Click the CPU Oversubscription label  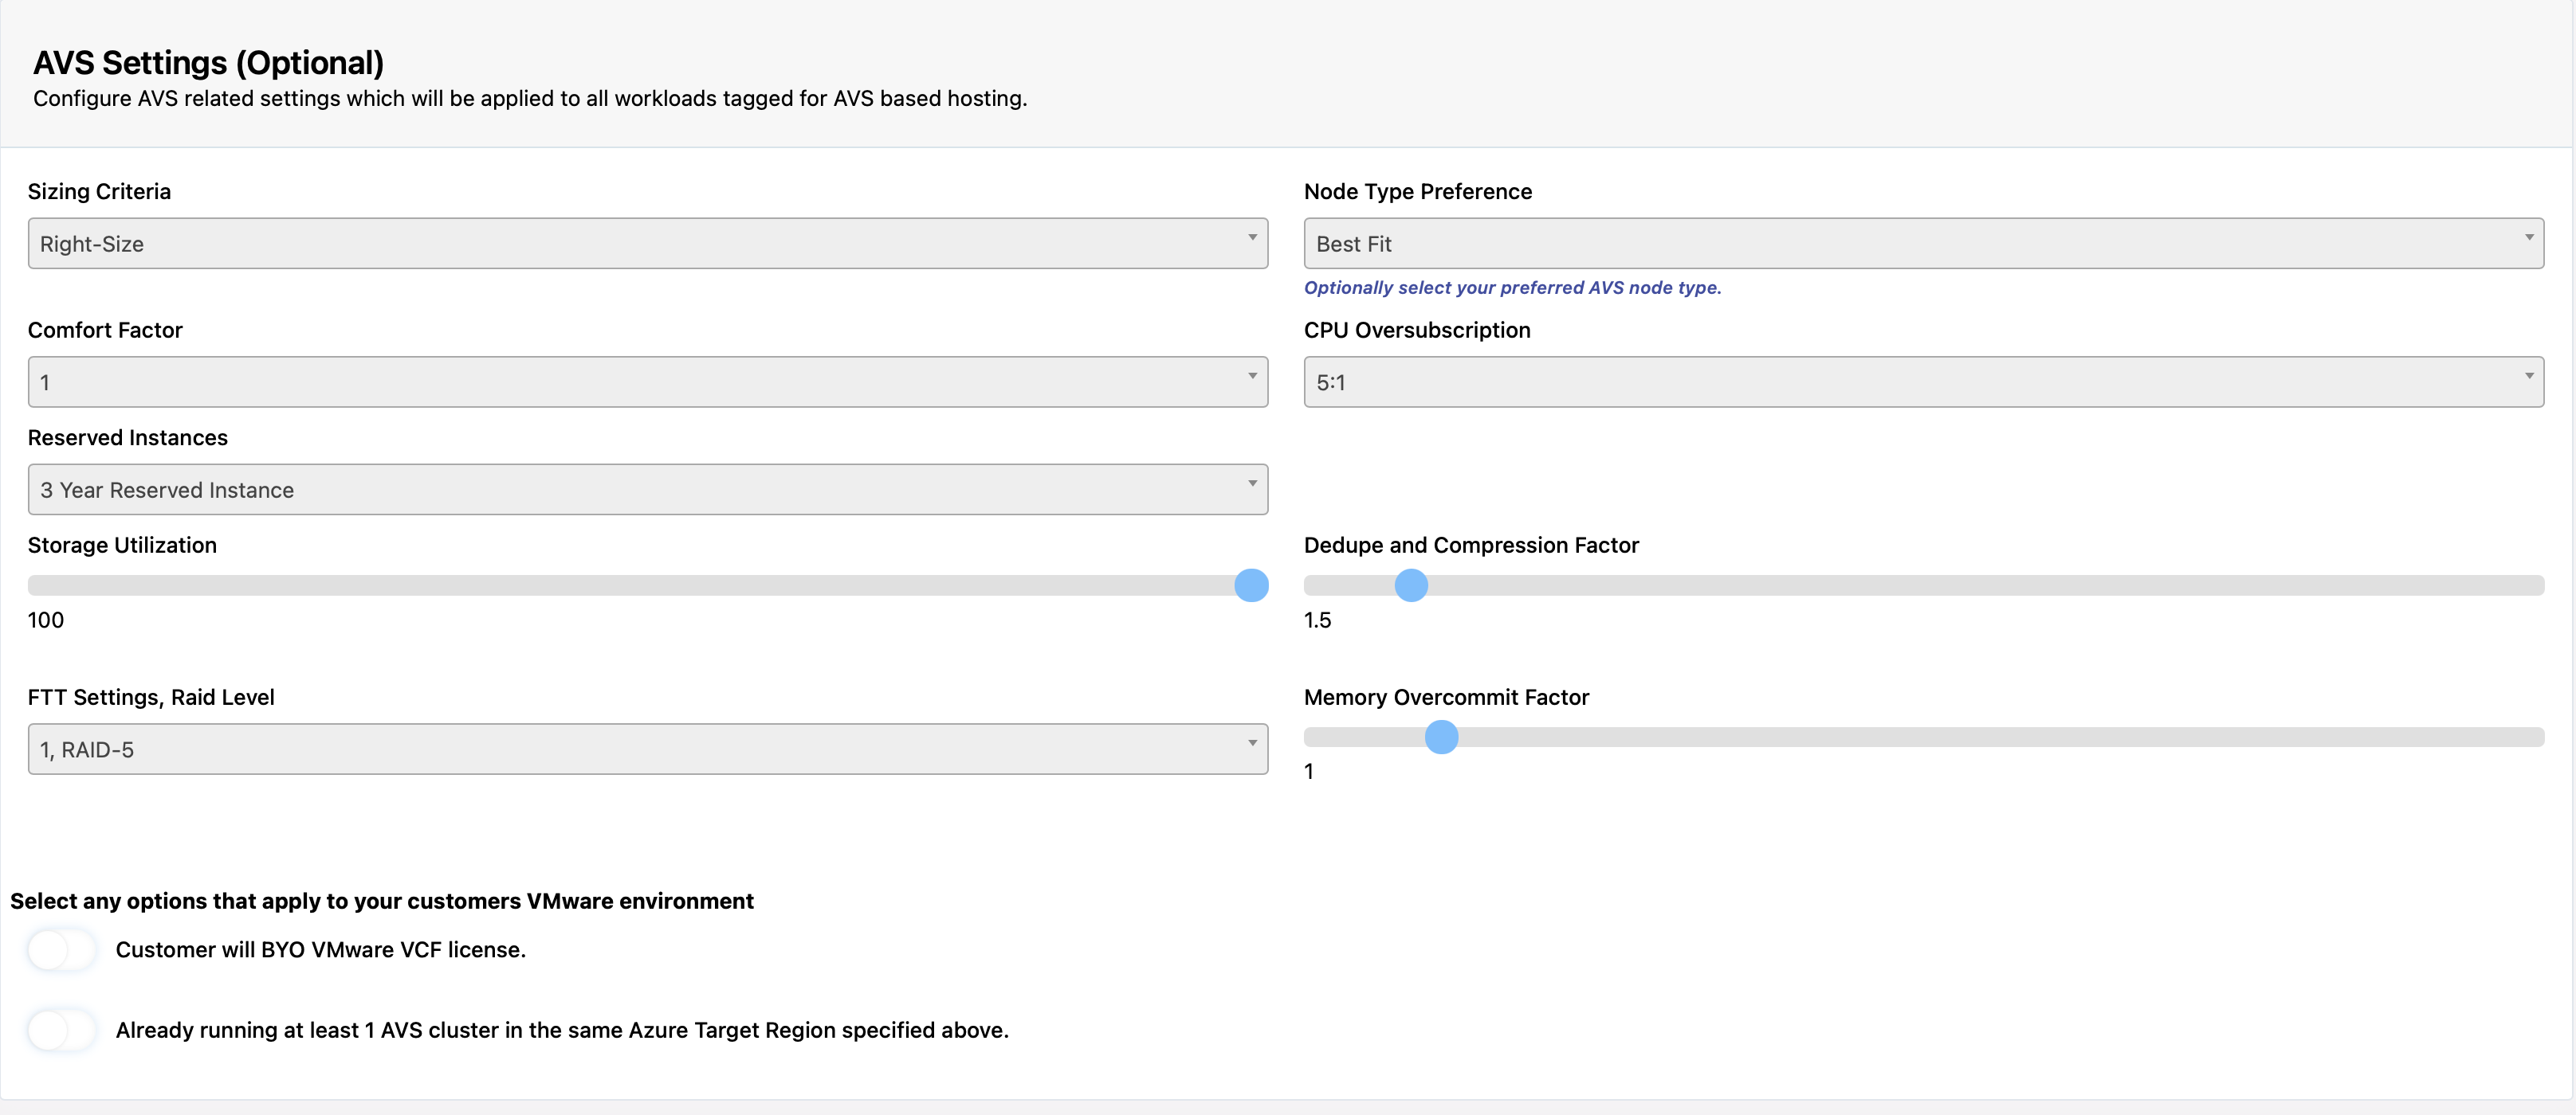tap(1417, 331)
